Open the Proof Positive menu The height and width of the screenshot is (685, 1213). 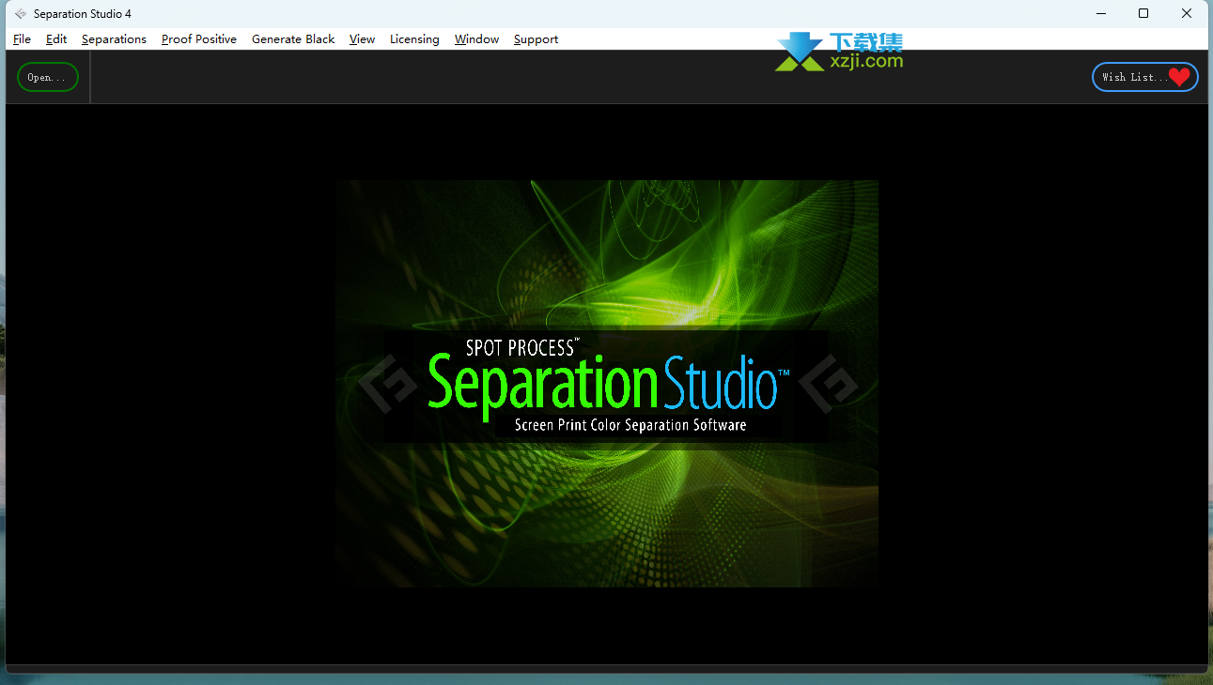pos(199,39)
